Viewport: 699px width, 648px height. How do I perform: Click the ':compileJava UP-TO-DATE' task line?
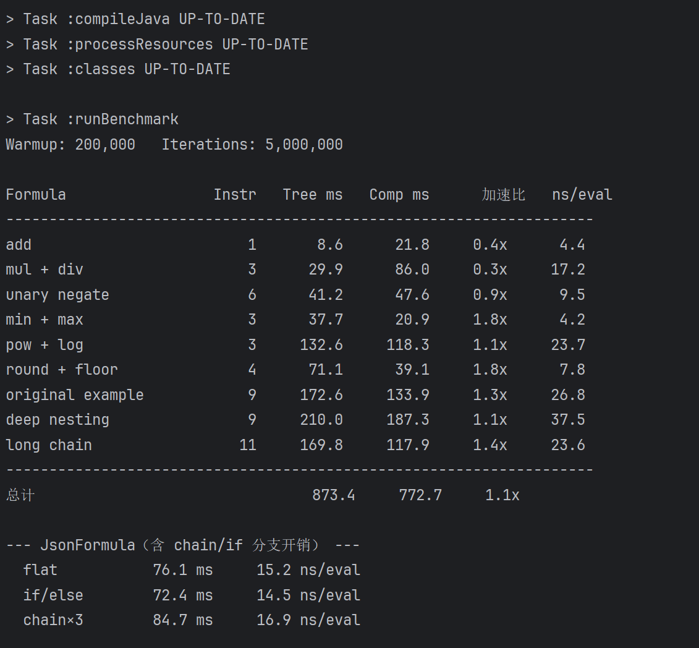click(x=135, y=19)
